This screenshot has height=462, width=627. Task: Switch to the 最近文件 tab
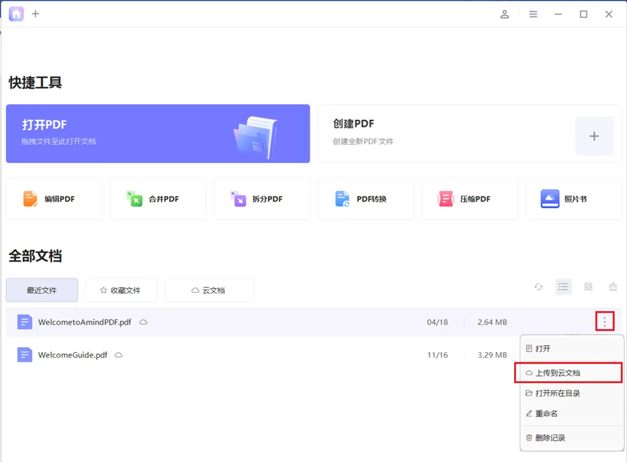point(42,290)
